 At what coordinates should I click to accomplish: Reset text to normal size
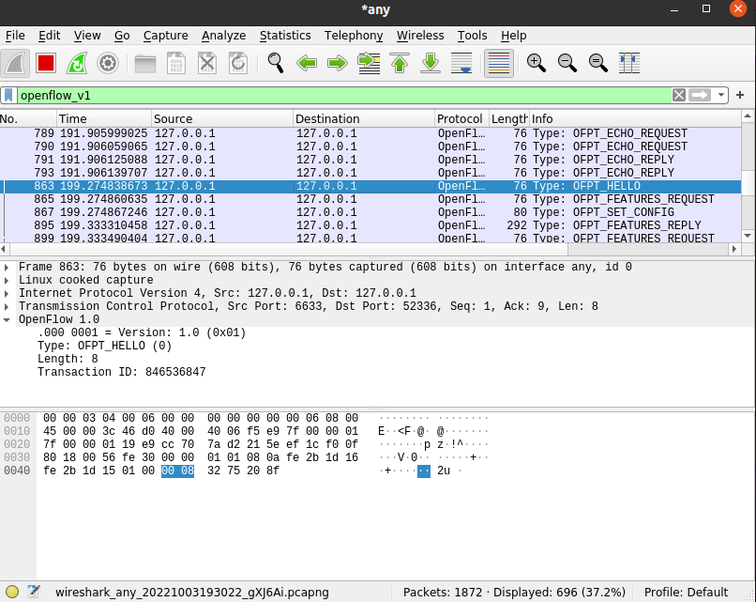(597, 63)
